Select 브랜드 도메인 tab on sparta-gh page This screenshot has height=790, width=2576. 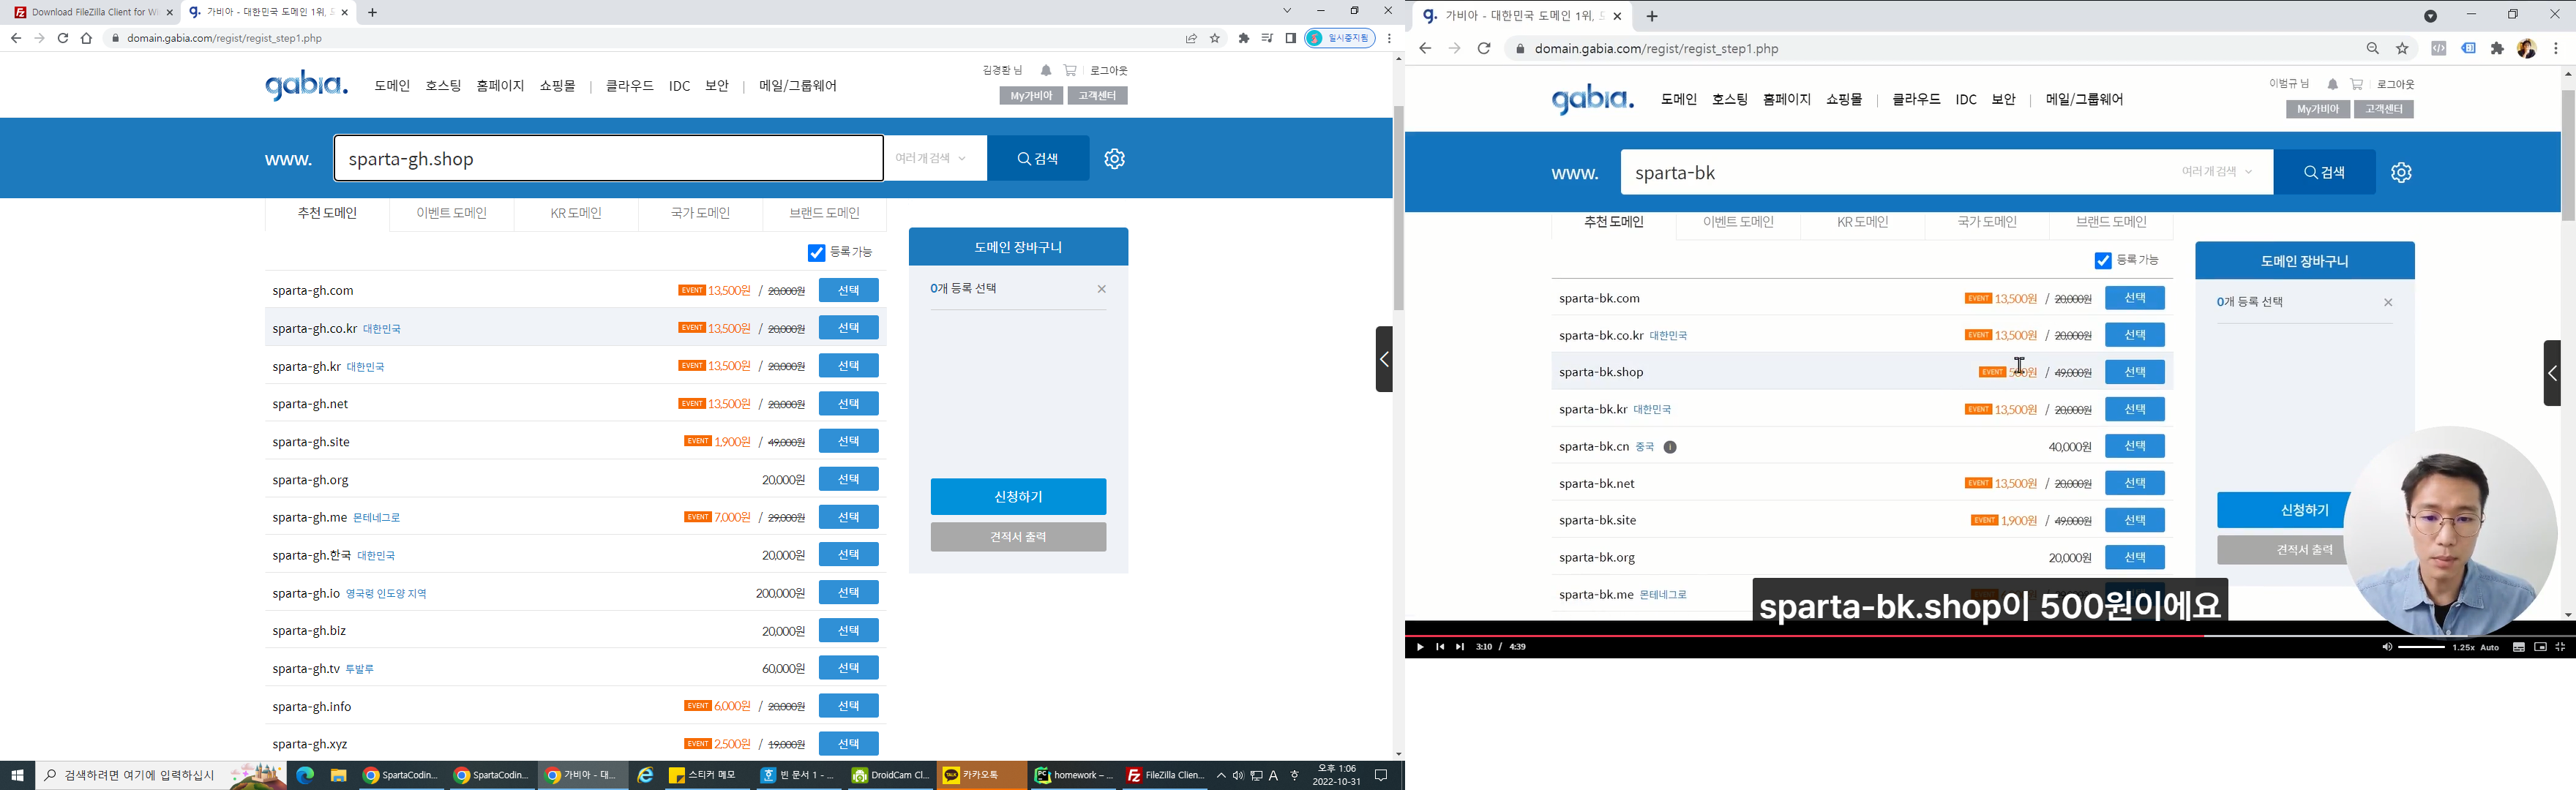tap(824, 213)
